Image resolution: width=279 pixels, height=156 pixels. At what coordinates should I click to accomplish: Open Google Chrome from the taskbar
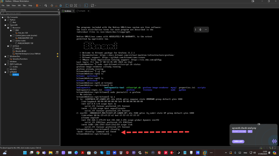coord(38,153)
